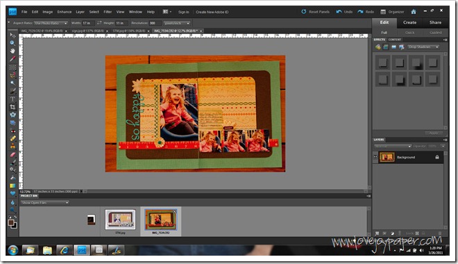Select the blue heart Custom Shape tool

pyautogui.click(x=12, y=194)
